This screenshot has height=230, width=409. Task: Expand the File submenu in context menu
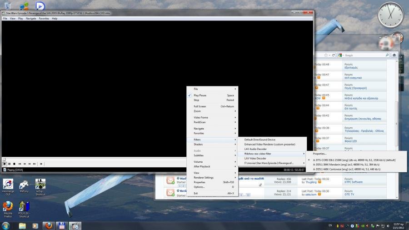coord(212,89)
